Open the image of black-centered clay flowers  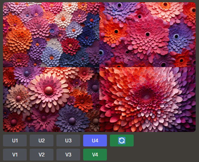147,34
